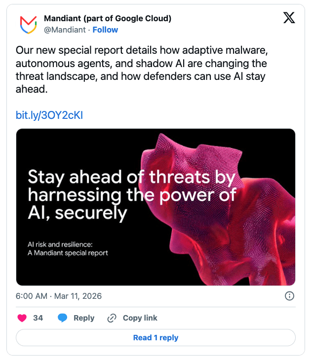
Task: Click the chain link copy icon
Action: (x=112, y=318)
